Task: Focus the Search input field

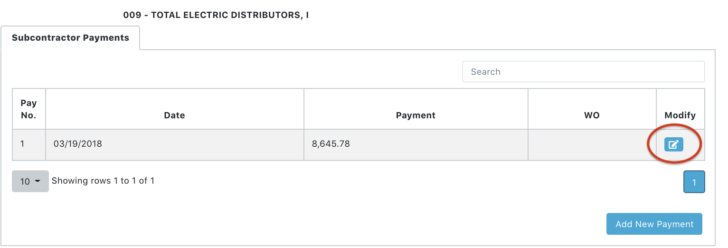Action: [x=584, y=71]
